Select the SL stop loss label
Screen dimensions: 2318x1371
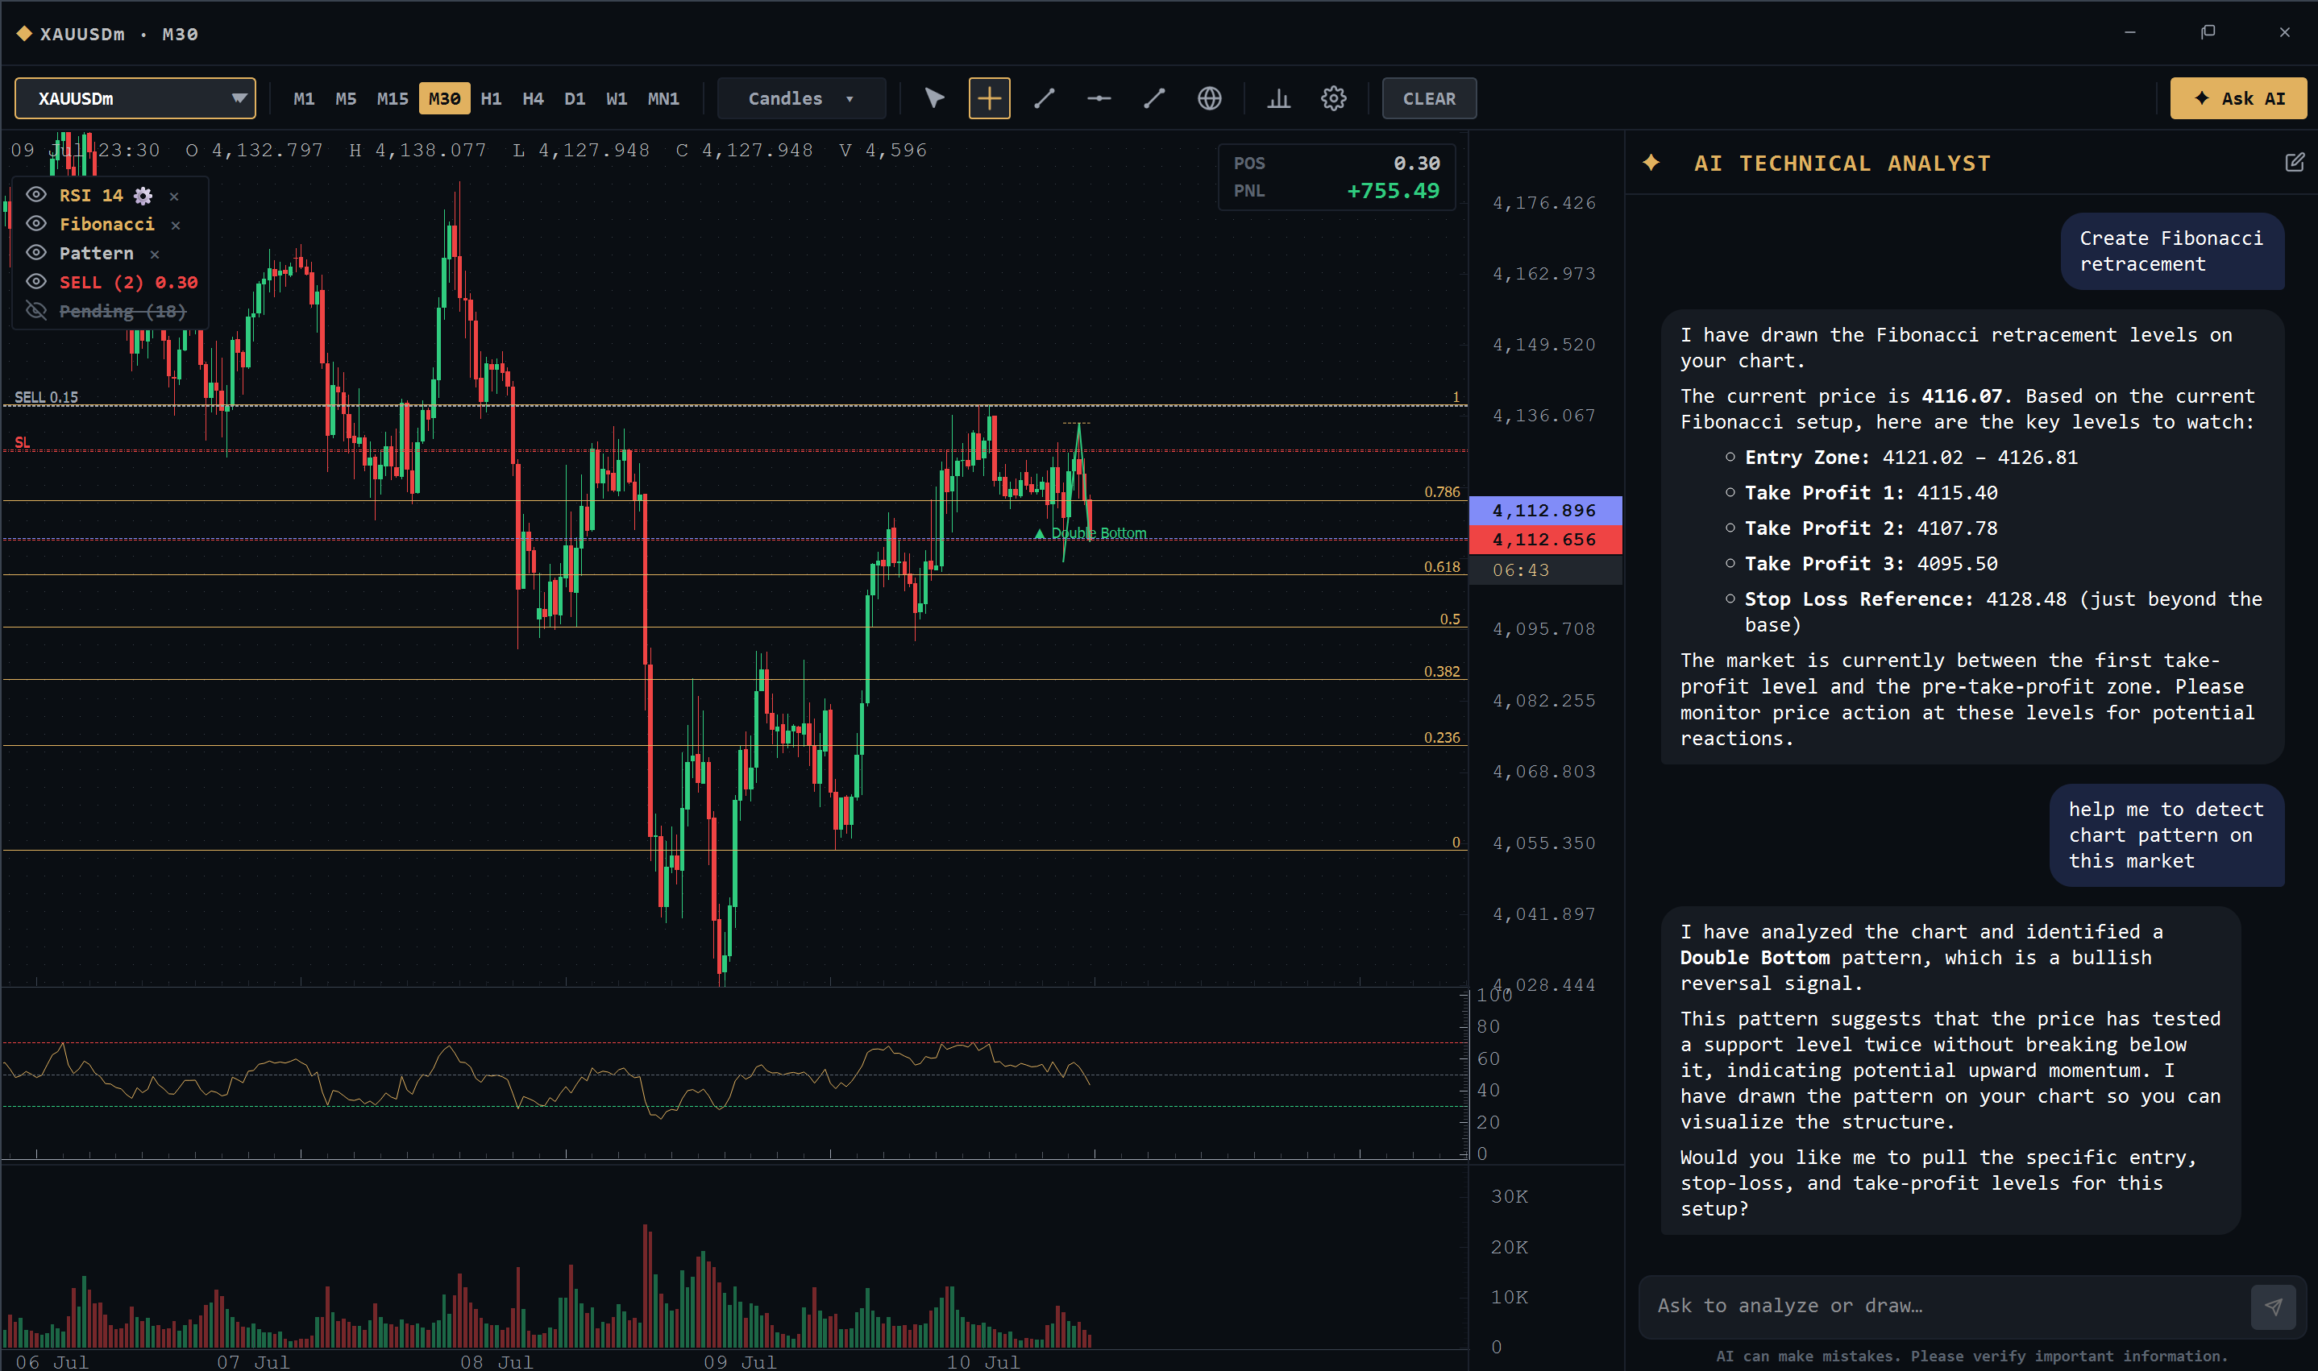(x=23, y=442)
